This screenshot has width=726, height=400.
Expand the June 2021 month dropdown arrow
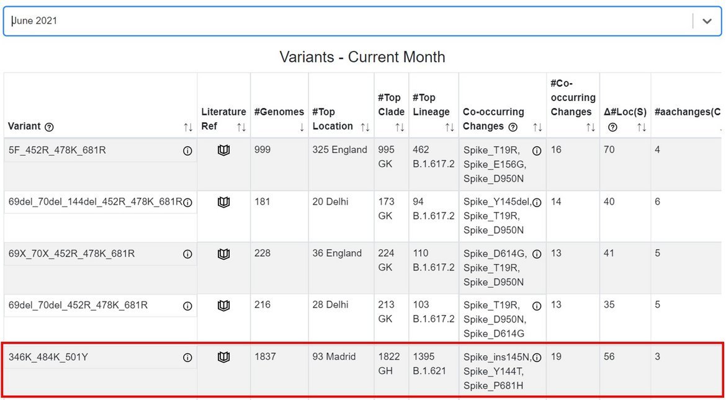coord(707,21)
